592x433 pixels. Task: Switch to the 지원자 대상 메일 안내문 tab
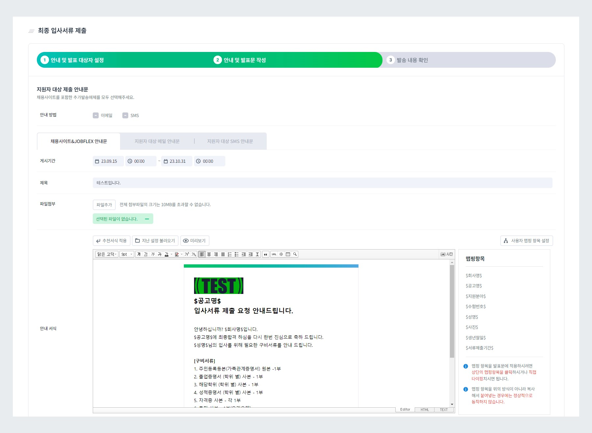coord(157,141)
